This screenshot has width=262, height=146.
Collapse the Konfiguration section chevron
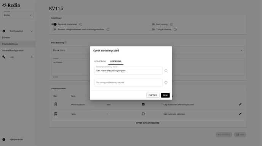(x=32, y=31)
